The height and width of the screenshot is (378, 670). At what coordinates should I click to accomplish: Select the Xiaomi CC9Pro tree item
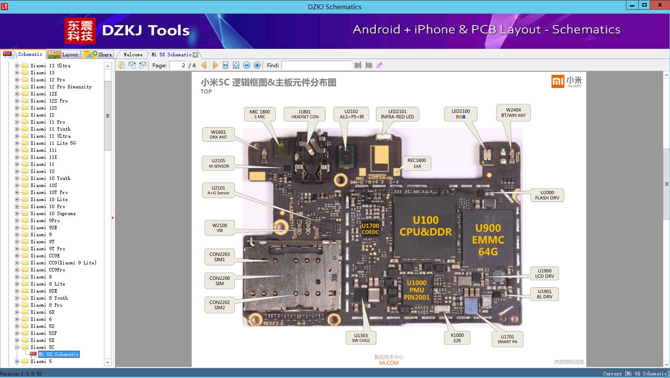point(48,270)
